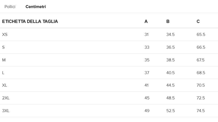Select the XL size row label
Image resolution: width=218 pixels, height=122 pixels.
4,85
